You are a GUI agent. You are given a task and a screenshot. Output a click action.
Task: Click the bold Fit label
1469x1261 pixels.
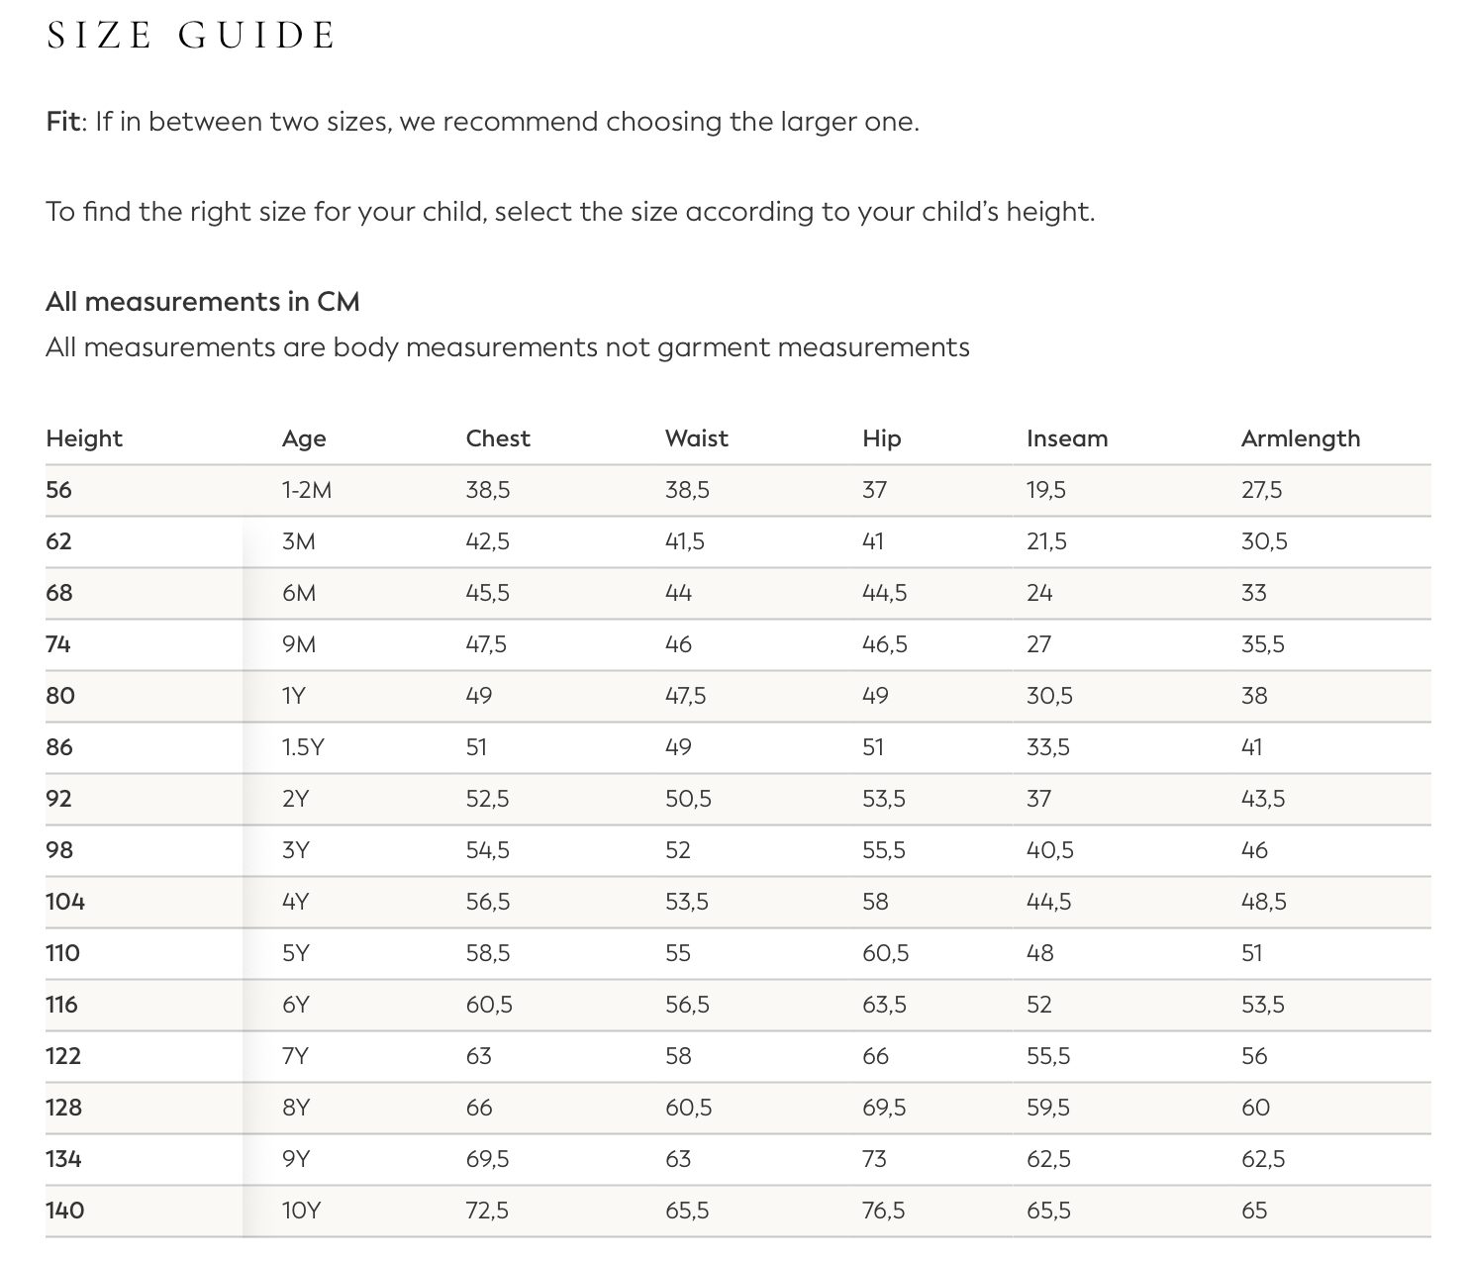62,122
